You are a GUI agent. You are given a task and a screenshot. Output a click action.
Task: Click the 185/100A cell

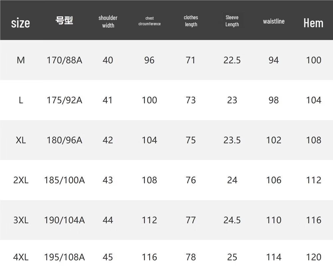64,180
